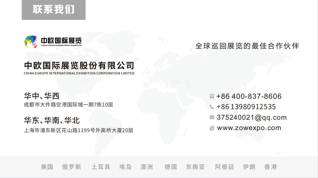This screenshot has width=318, height=178.
Task: Select 德国 in the bottom country bar
Action: click(171, 167)
